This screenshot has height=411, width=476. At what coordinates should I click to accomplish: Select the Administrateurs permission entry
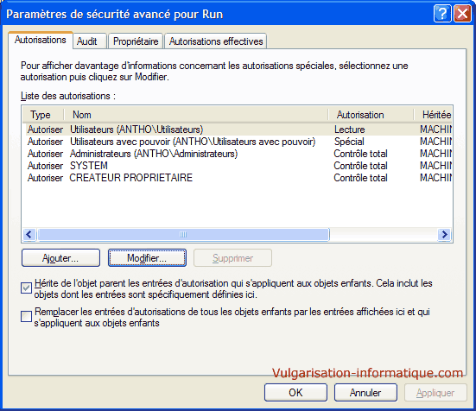[x=237, y=154]
